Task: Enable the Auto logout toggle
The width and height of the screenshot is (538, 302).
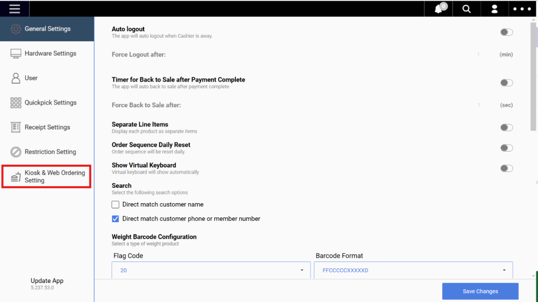Action: 506,32
